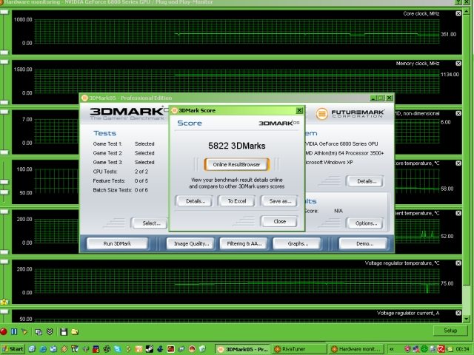This screenshot has height=355, width=474.
Task: Click the system clock showing 00:34
Action: (462, 349)
